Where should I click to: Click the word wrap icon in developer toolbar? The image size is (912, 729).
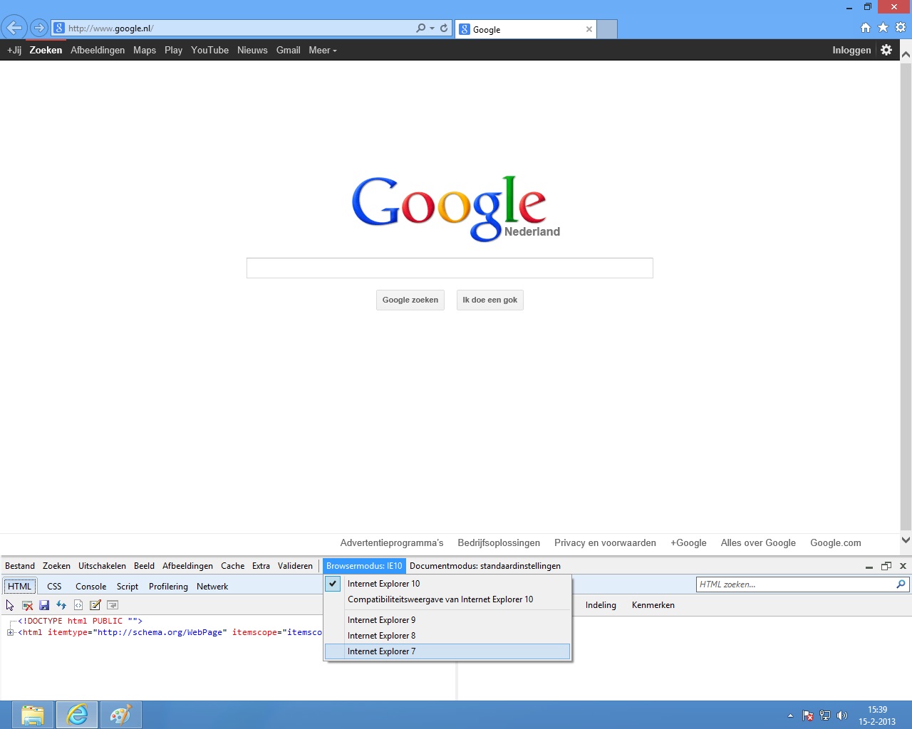(x=113, y=605)
